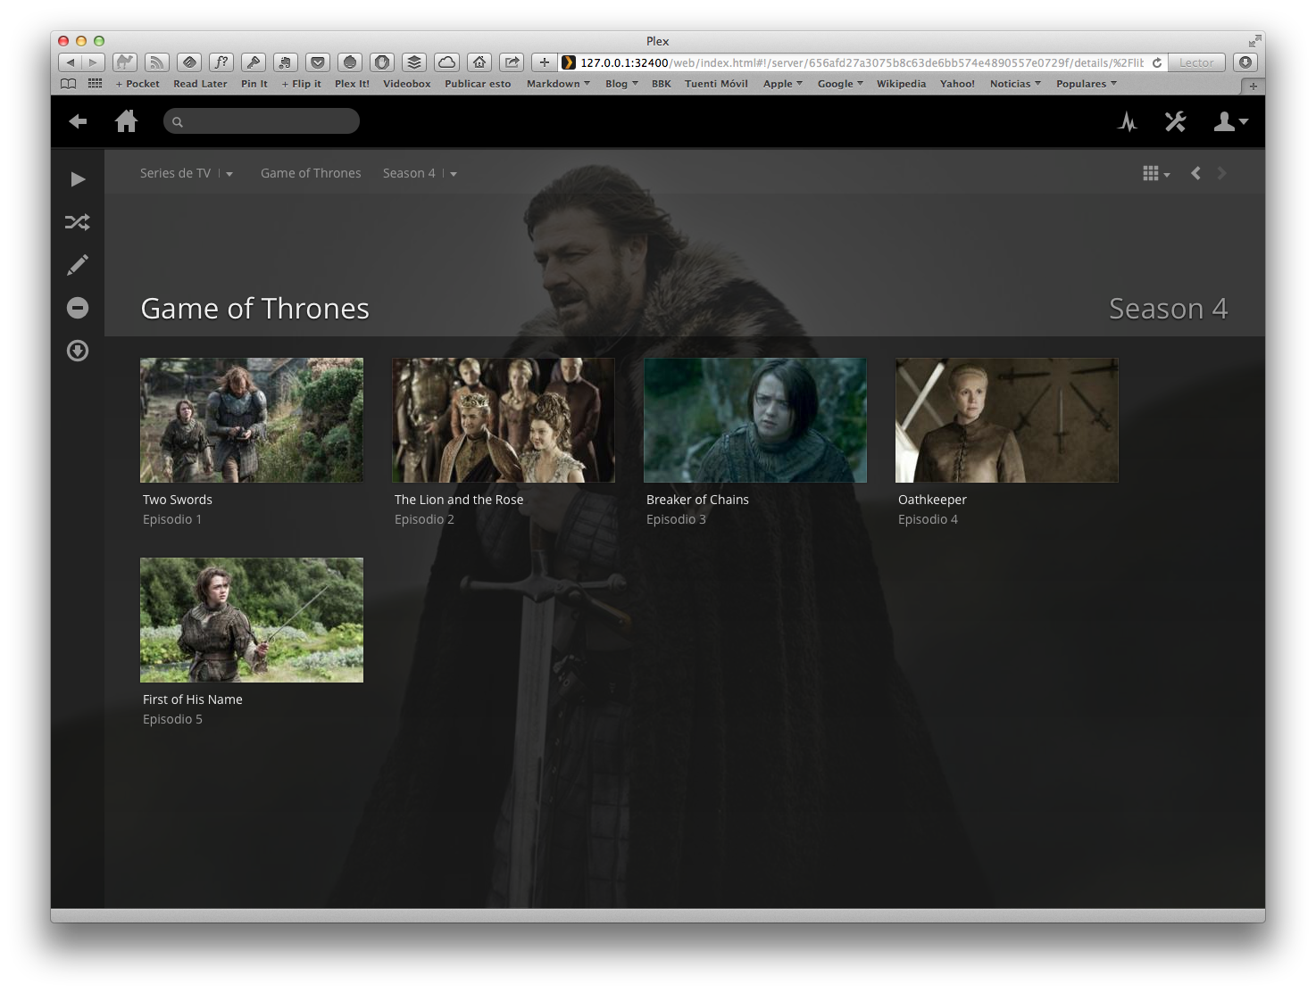Viewport: 1316px width, 993px height.
Task: Go to Game of Thrones breadcrumb
Action: click(x=311, y=173)
